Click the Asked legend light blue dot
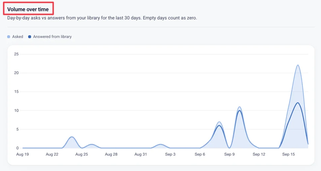 [9, 37]
